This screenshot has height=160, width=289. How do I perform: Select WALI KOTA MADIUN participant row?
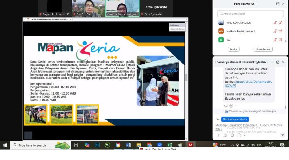pyautogui.click(x=250, y=23)
